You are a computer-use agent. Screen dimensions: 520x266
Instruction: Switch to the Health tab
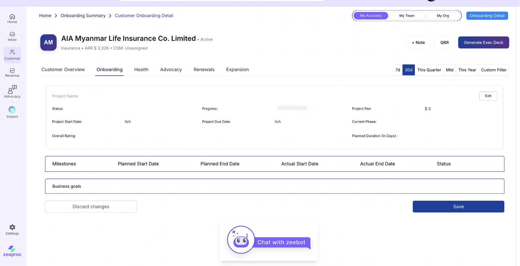point(141,70)
